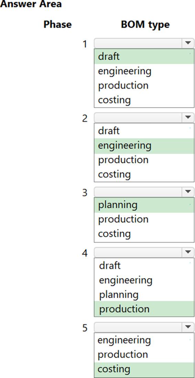Open the Phase 2 dropdown arrow
Image resolution: width=195 pixels, height=378 pixels.
pyautogui.click(x=188, y=118)
